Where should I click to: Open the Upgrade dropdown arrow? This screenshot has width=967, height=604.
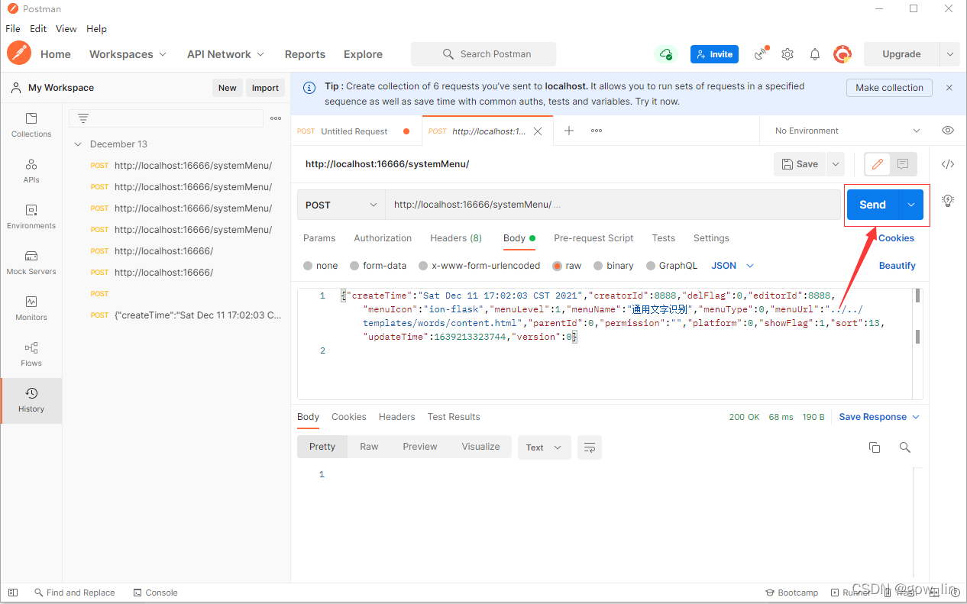[949, 54]
